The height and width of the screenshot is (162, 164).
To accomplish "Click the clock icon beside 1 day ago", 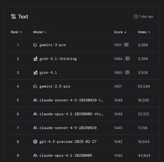I will pyautogui.click(x=136, y=16).
